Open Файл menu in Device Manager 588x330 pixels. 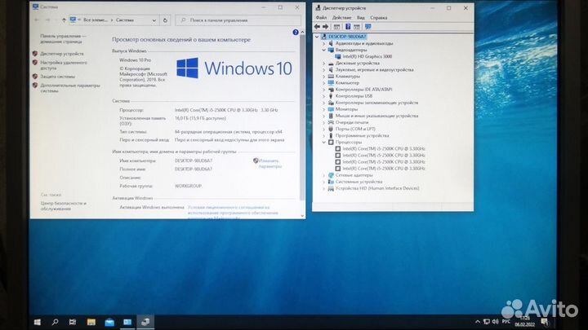[321, 18]
